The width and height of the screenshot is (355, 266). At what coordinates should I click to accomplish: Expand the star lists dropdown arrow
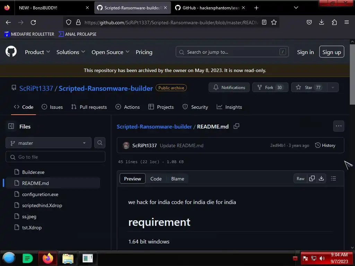click(333, 87)
